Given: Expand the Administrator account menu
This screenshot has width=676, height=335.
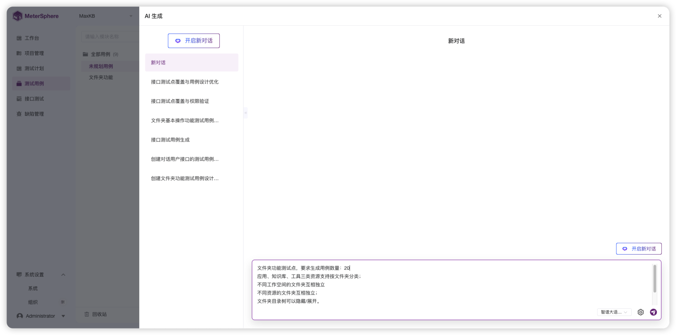Looking at the screenshot, I should [41, 316].
